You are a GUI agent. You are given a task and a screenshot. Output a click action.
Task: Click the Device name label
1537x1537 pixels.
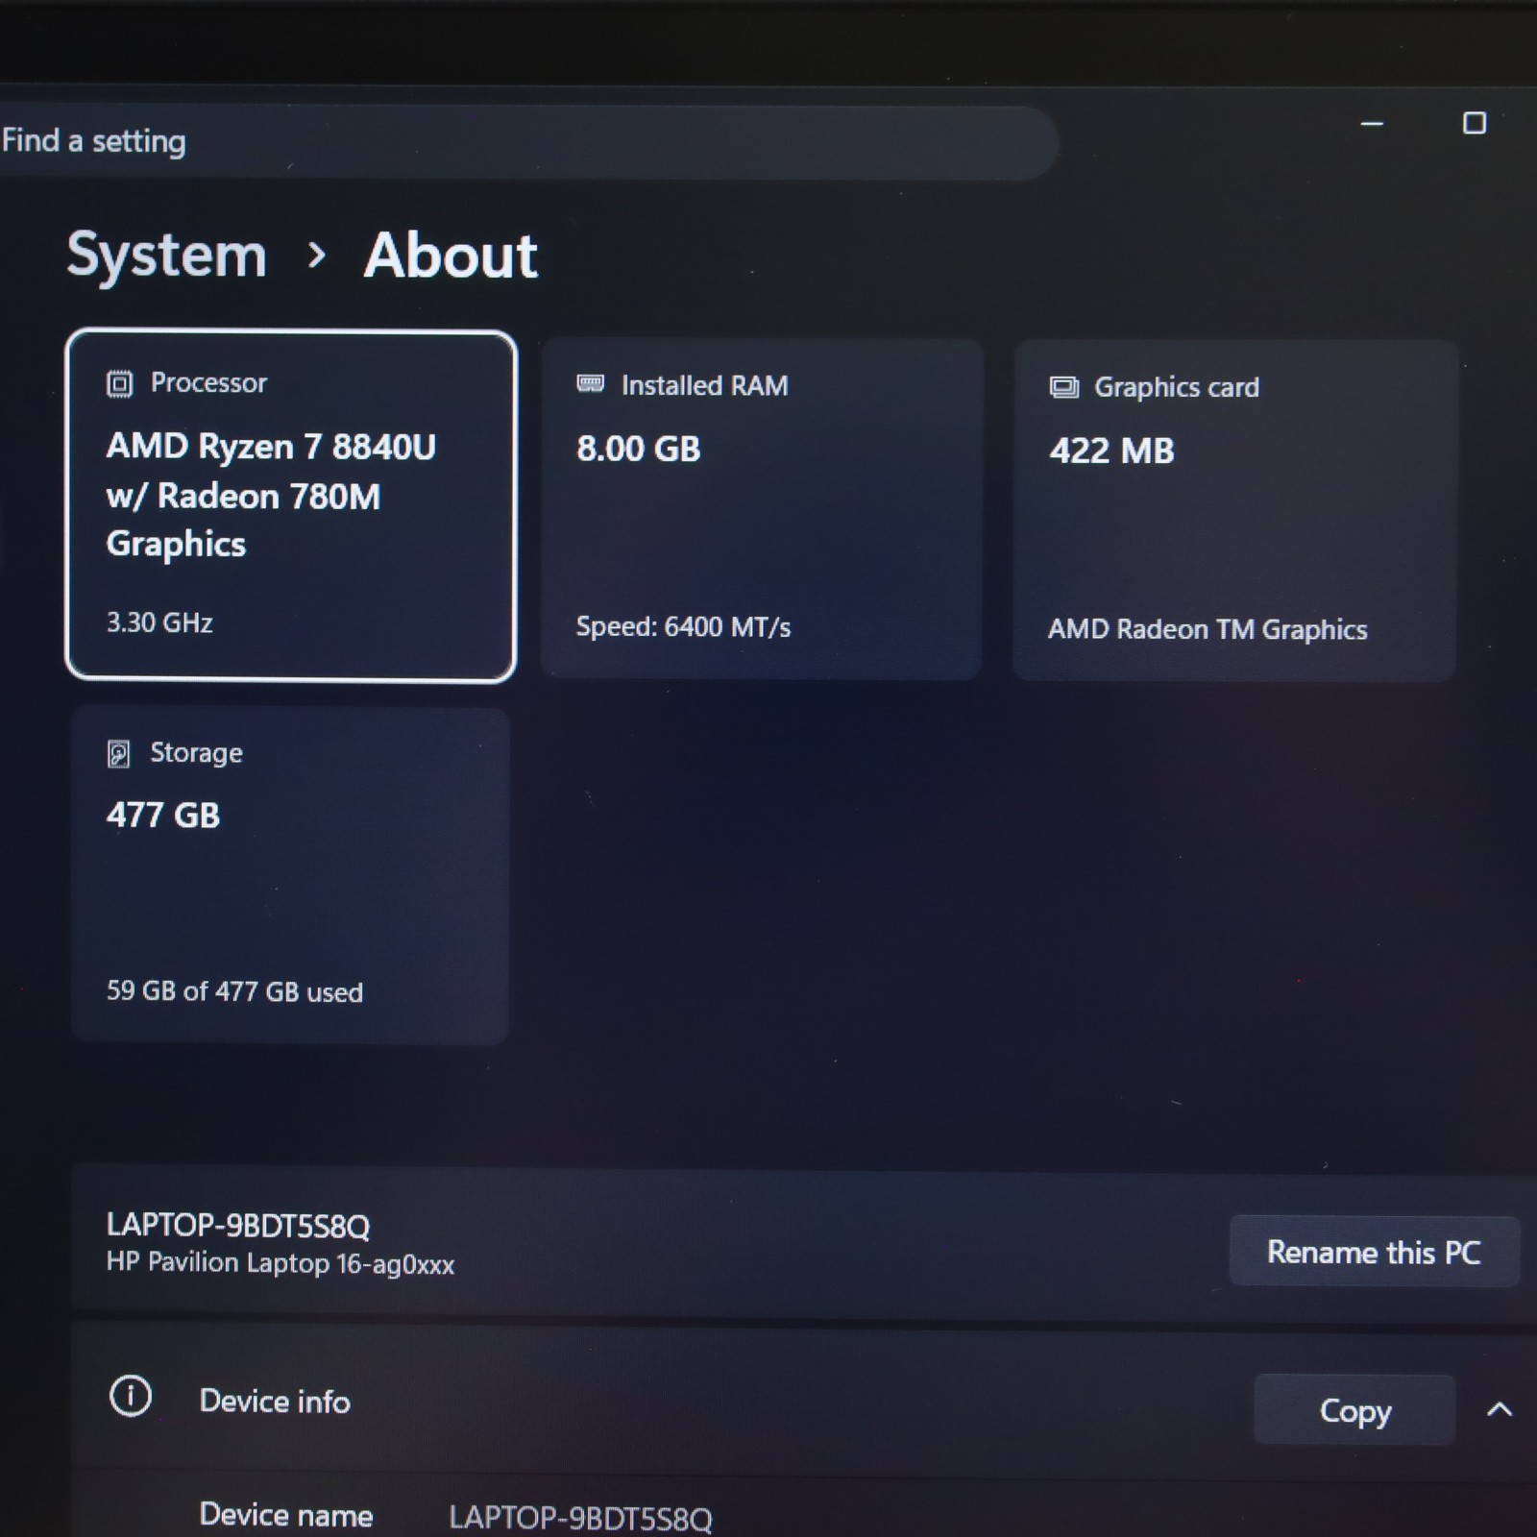point(286,1515)
